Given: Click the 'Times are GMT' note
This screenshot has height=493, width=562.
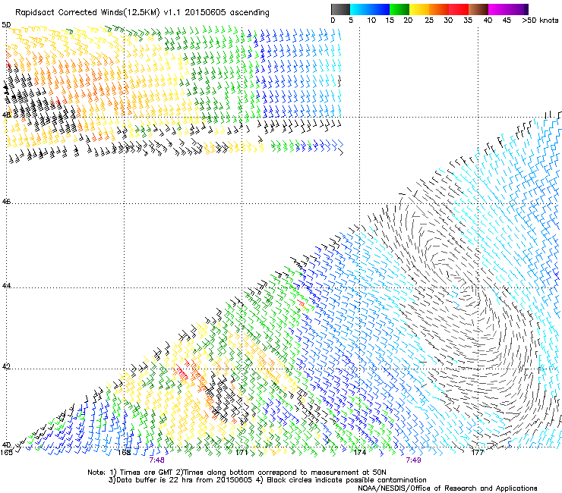Looking at the screenshot, I should [x=147, y=473].
